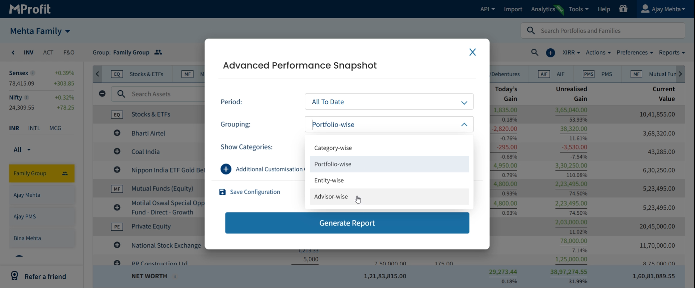Image resolution: width=695 pixels, height=288 pixels.
Task: Open the API menu
Action: [x=487, y=9]
